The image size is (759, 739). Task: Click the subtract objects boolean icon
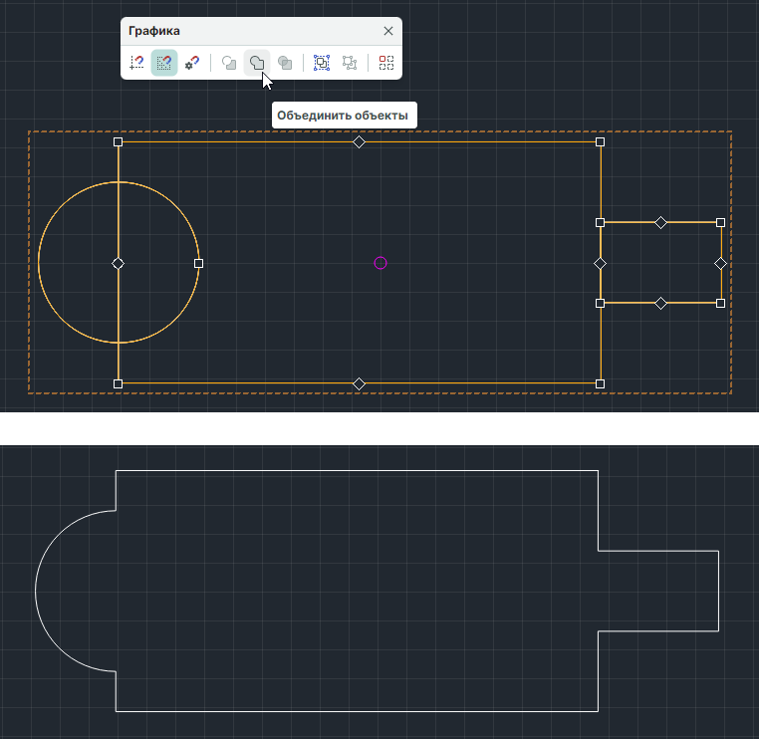[x=229, y=63]
